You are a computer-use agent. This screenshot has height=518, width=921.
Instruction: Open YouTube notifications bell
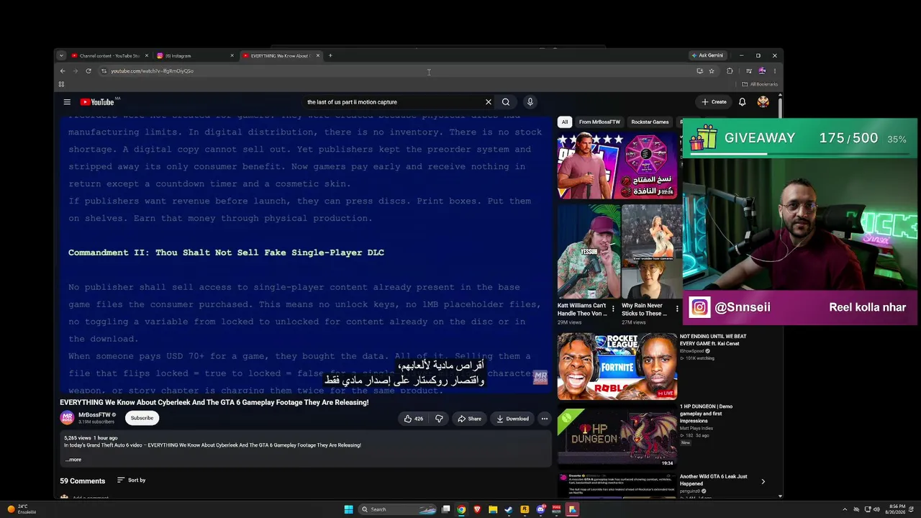coord(742,102)
